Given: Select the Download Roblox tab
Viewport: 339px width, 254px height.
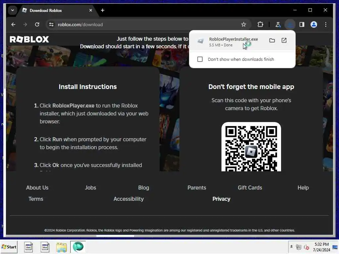Looking at the screenshot, I should [x=57, y=10].
